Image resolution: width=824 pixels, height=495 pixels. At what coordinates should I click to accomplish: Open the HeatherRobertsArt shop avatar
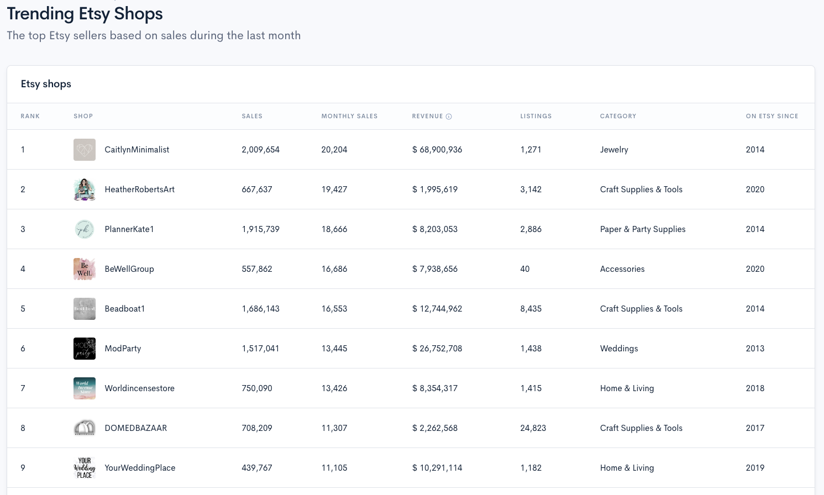(x=85, y=189)
